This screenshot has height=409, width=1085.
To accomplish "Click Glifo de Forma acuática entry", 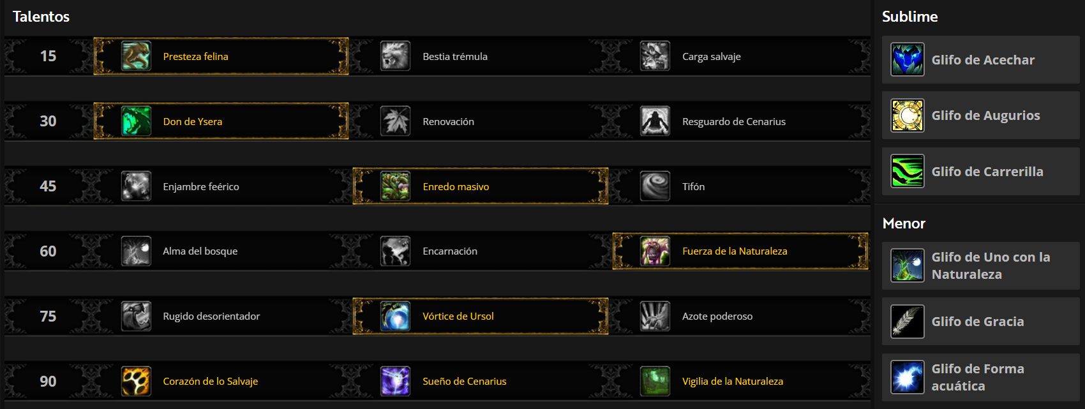I will point(981,377).
